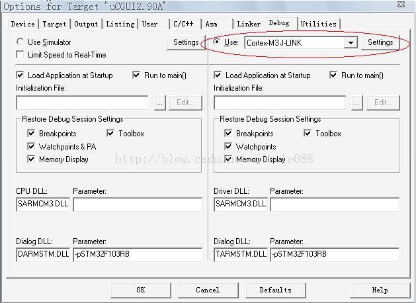Open simulator Settings button
Image resolution: width=416 pixels, height=303 pixels.
[186, 42]
